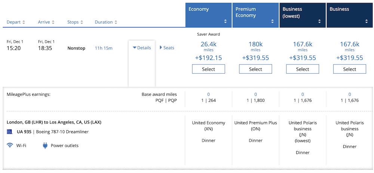Sort flights by Arrive sort arrows
This screenshot has height=173, width=374.
click(x=53, y=22)
